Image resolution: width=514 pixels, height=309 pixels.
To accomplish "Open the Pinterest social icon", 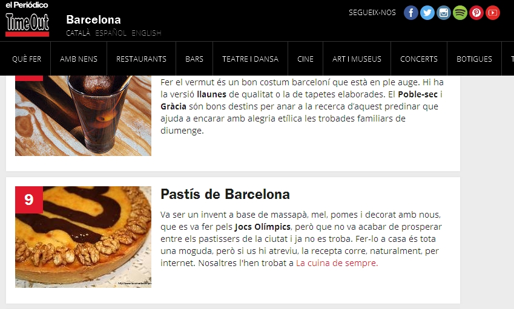I will coord(476,13).
